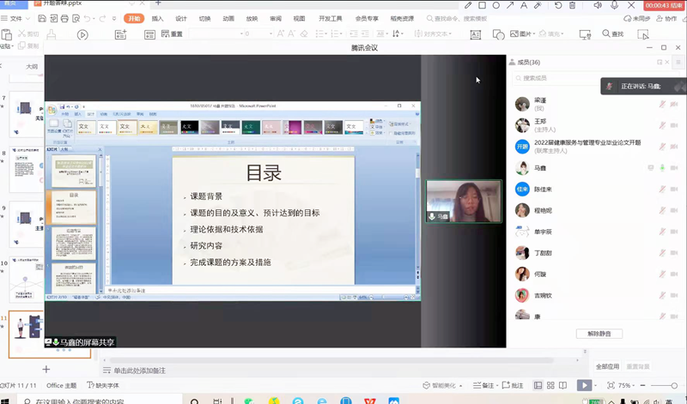Open the 文件 file menu dropdown
The width and height of the screenshot is (687, 404).
coord(19,18)
